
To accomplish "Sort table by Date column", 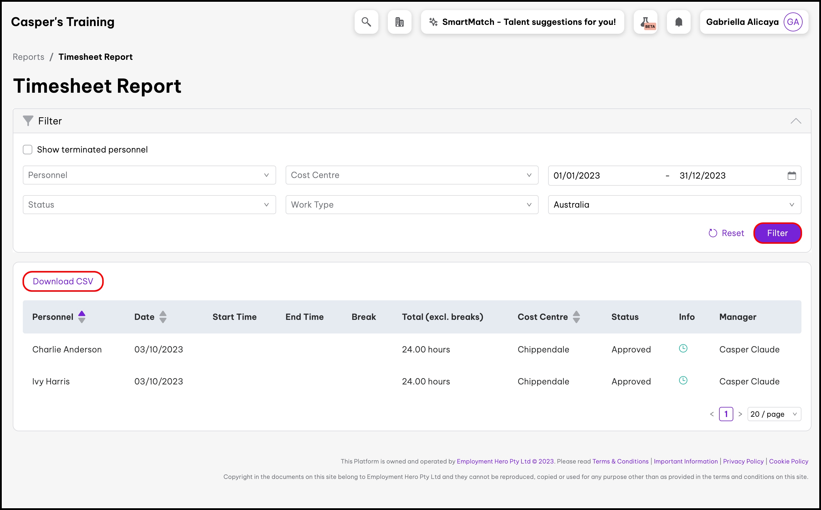I will click(x=163, y=317).
